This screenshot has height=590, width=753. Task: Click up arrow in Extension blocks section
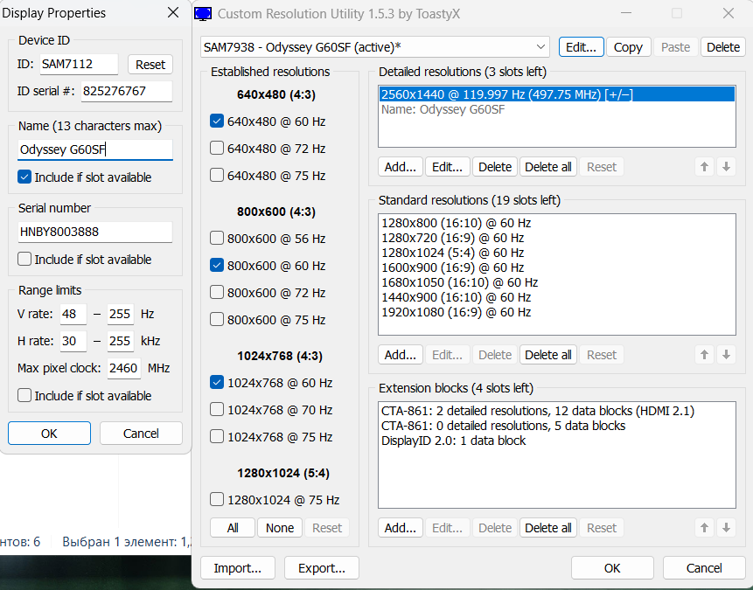704,528
